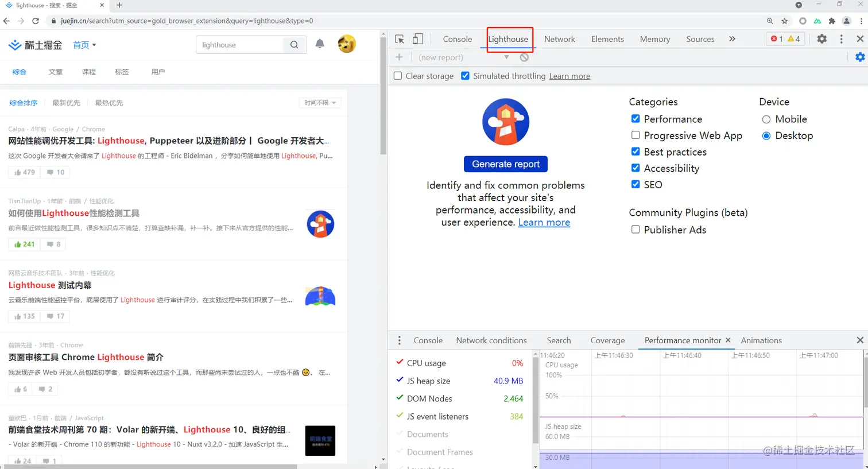The image size is (868, 469).
Task: Sort results by 最热优先
Action: click(109, 103)
